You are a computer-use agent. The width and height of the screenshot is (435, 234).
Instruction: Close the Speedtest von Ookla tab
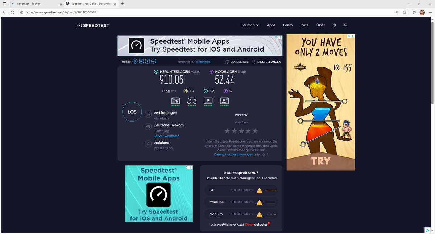pos(115,3)
